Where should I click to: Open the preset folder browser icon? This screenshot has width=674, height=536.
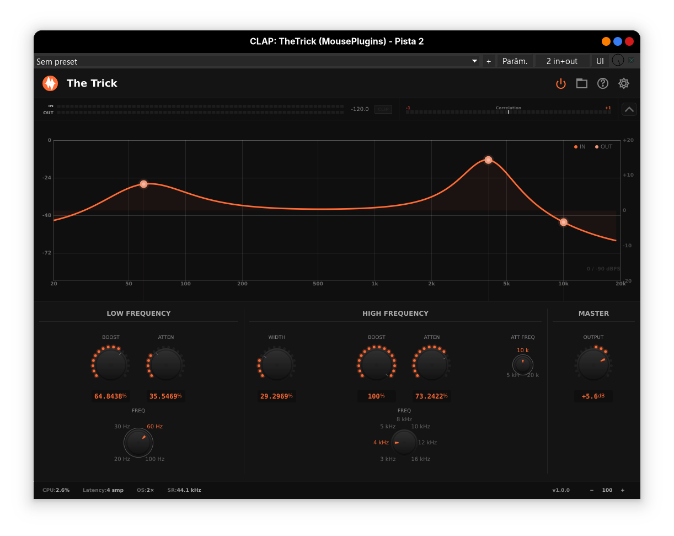click(581, 83)
